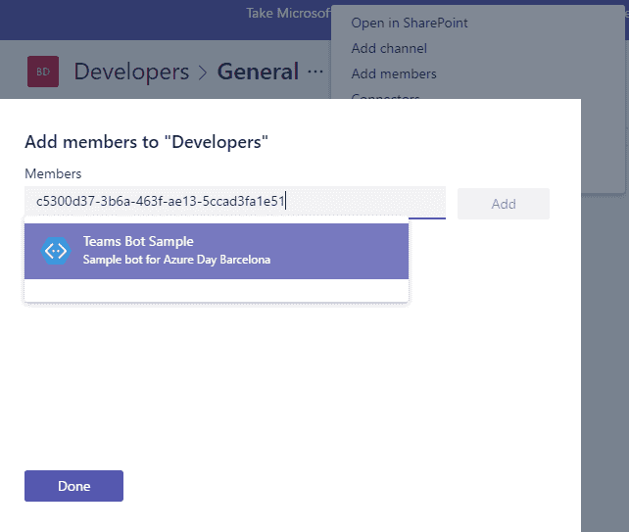Choose Open in SharePoint from the menu
Image resolution: width=629 pixels, height=532 pixels.
coord(410,23)
